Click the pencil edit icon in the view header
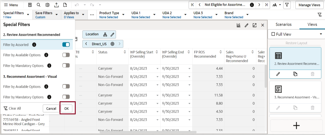Viewport: 325px width, 135px height. [247, 25]
